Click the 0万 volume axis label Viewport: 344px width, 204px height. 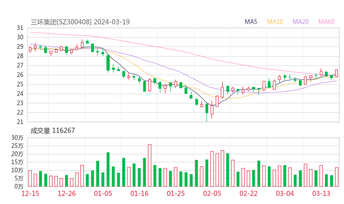click(x=19, y=186)
